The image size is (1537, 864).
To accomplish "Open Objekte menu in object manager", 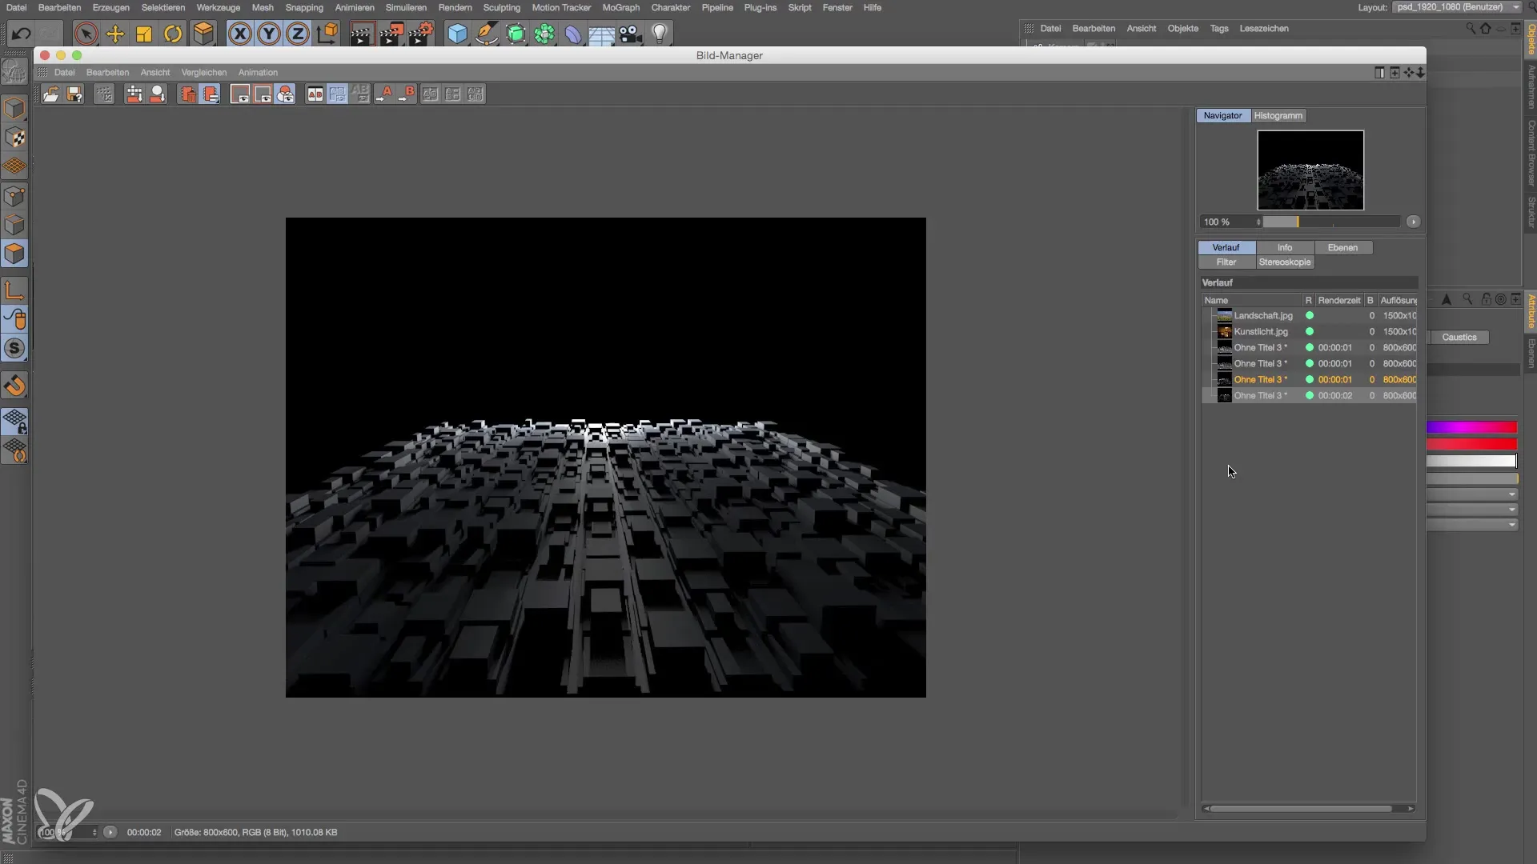I will pyautogui.click(x=1182, y=28).
